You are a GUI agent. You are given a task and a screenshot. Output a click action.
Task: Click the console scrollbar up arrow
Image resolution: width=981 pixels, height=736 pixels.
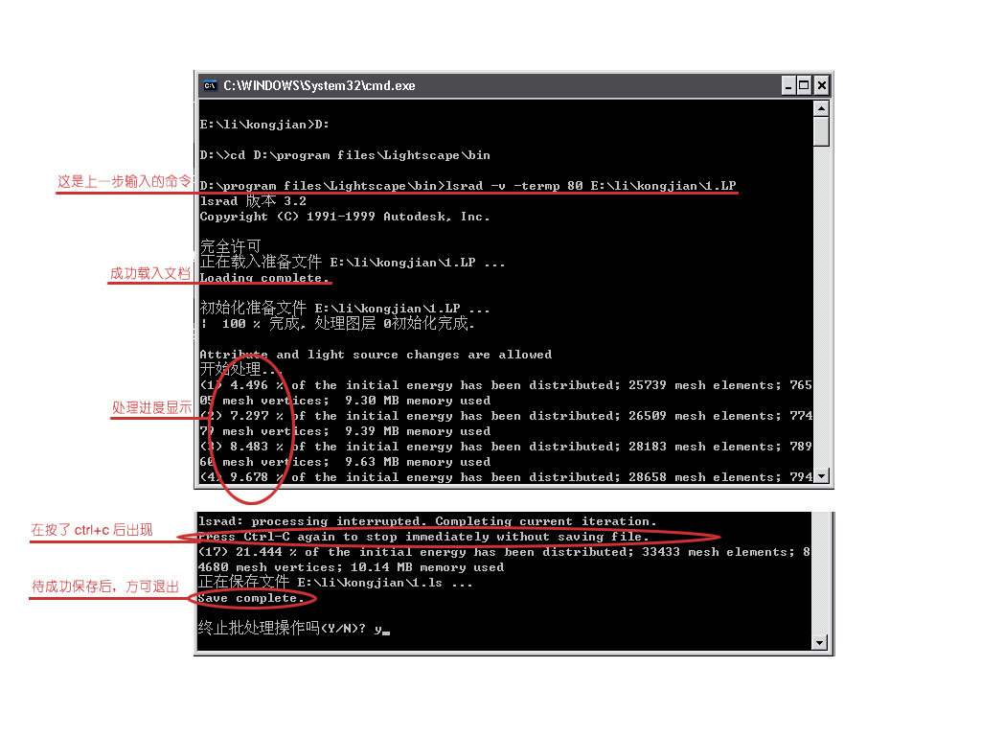[x=821, y=109]
